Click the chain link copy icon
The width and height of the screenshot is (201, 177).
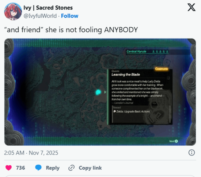(x=71, y=168)
